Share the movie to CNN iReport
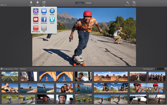167x105 pixels. pos(36,28)
